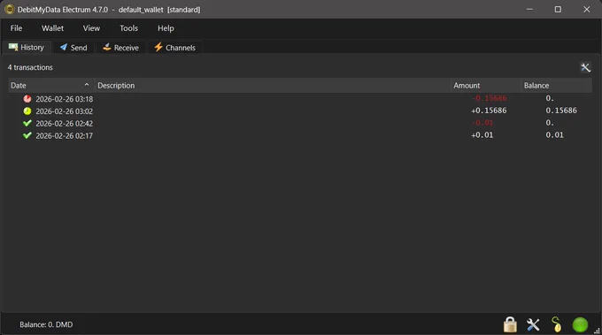
Task: Click the +0.15686 amount cell
Action: 489,110
